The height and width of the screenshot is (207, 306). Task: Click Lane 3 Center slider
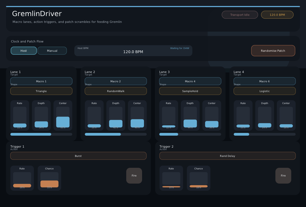(x=212, y=117)
